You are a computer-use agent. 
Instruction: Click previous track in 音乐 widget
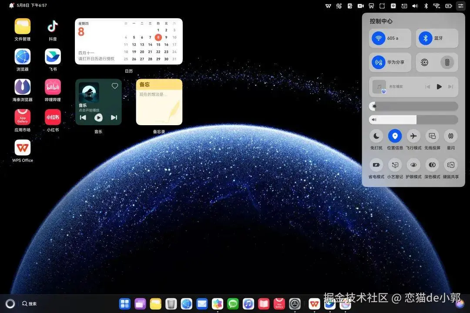coord(83,117)
